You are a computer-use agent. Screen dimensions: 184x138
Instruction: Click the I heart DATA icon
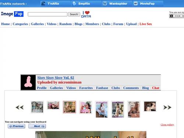point(86,14)
